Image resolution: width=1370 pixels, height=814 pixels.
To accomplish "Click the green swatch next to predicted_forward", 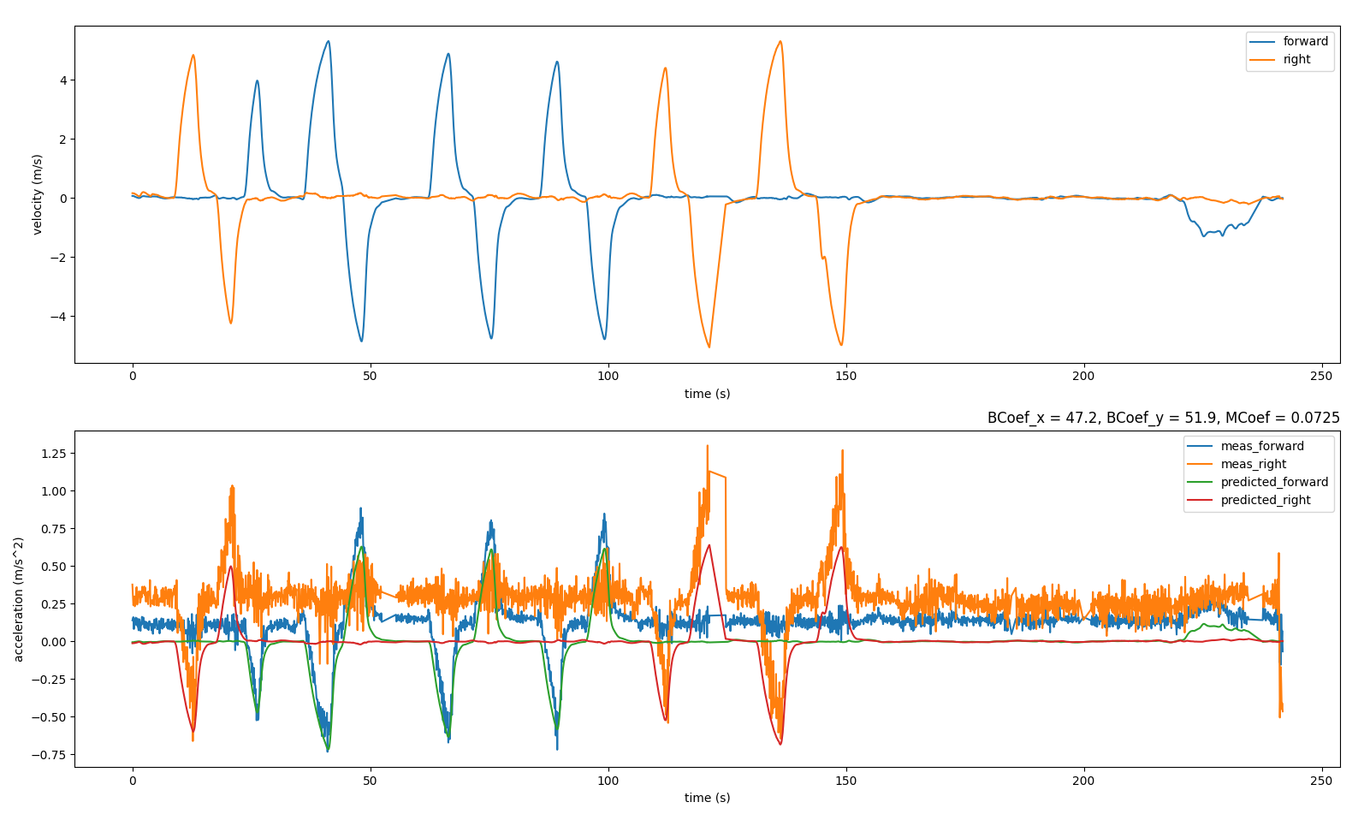I will click(1201, 482).
